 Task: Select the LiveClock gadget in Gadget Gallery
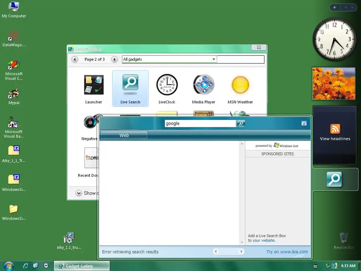167,89
